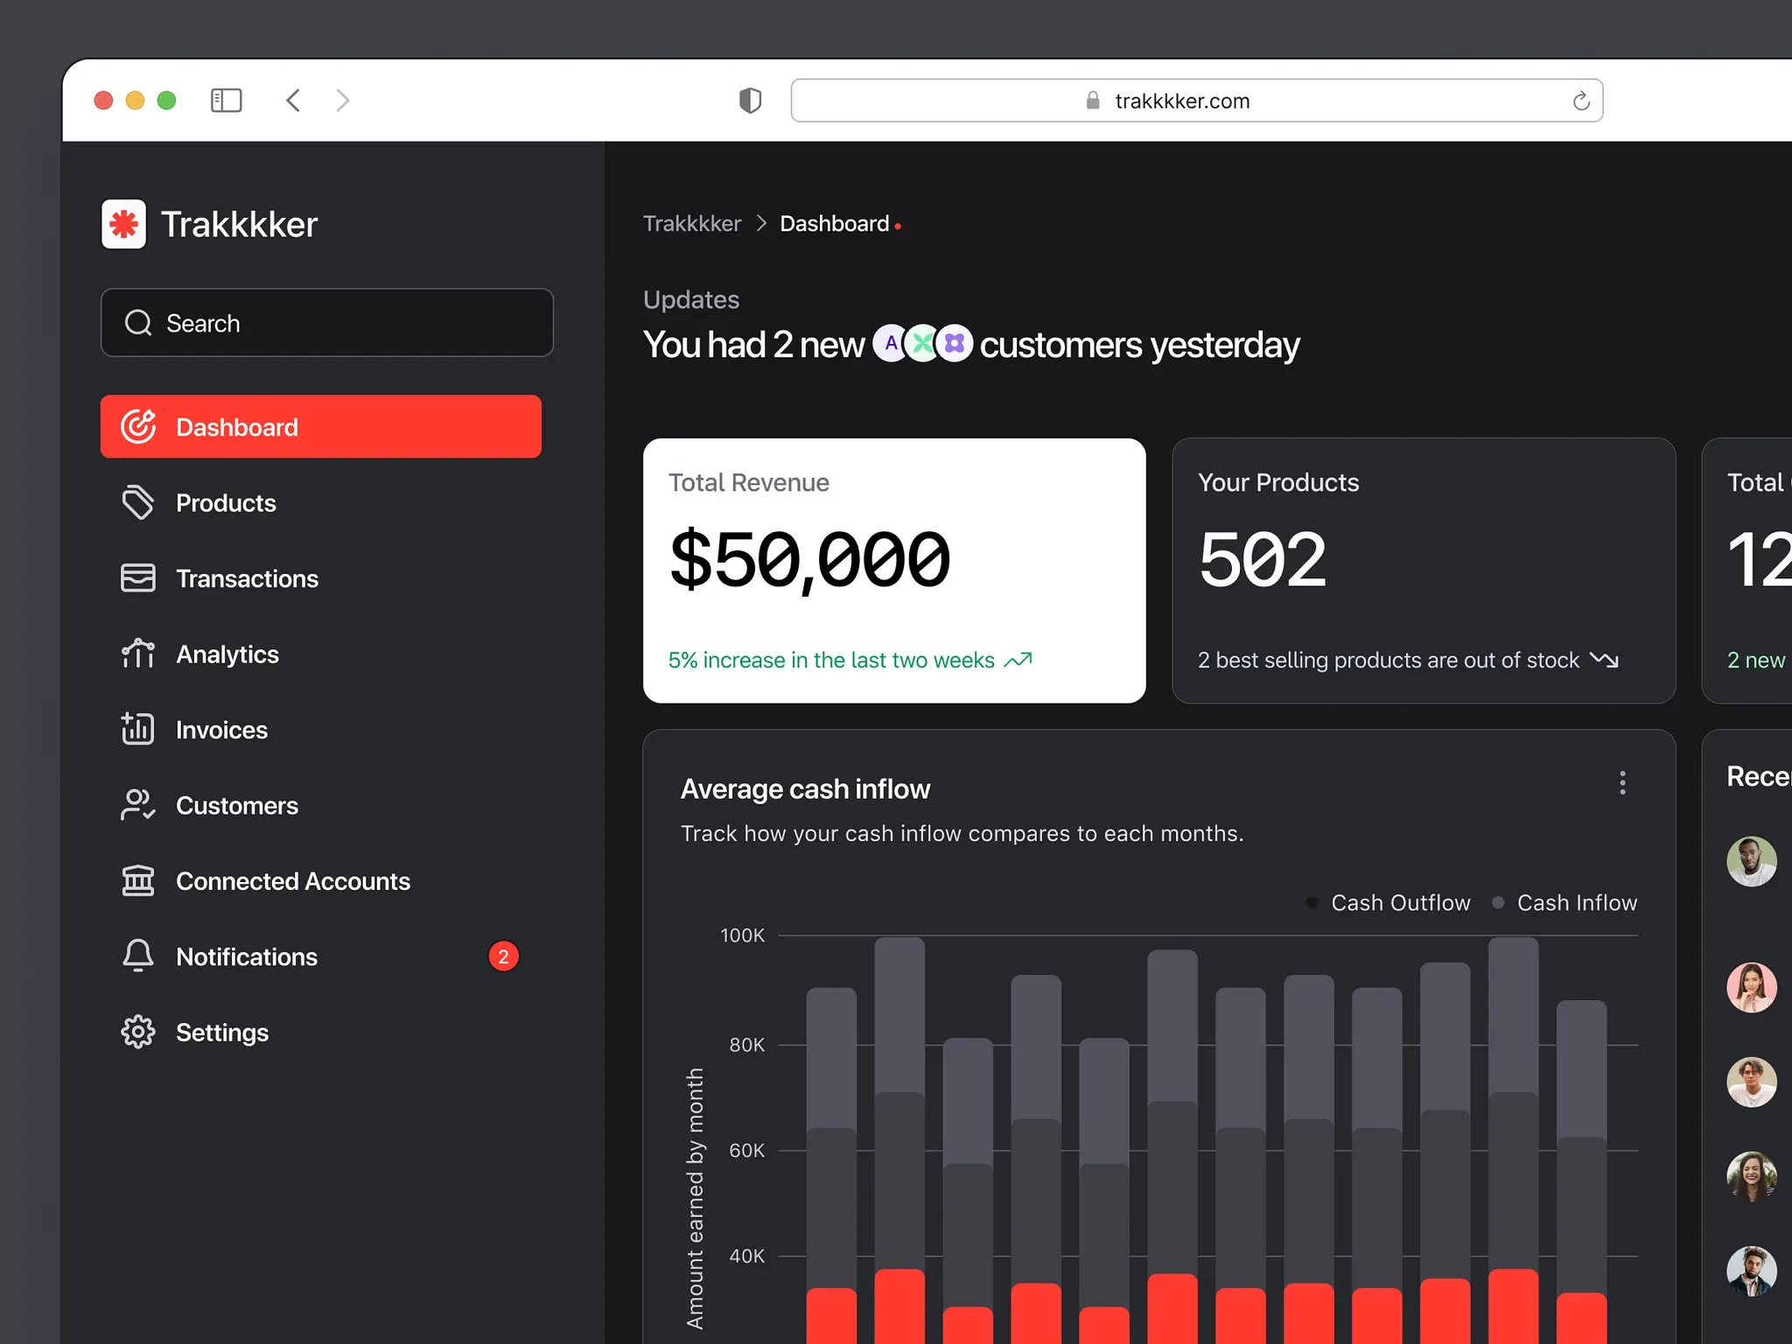Click the 'You had 2 new' updates headline
This screenshot has height=1344, width=1792.
754,345
